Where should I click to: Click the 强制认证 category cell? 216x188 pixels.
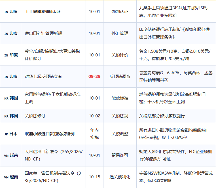point(120,12)
